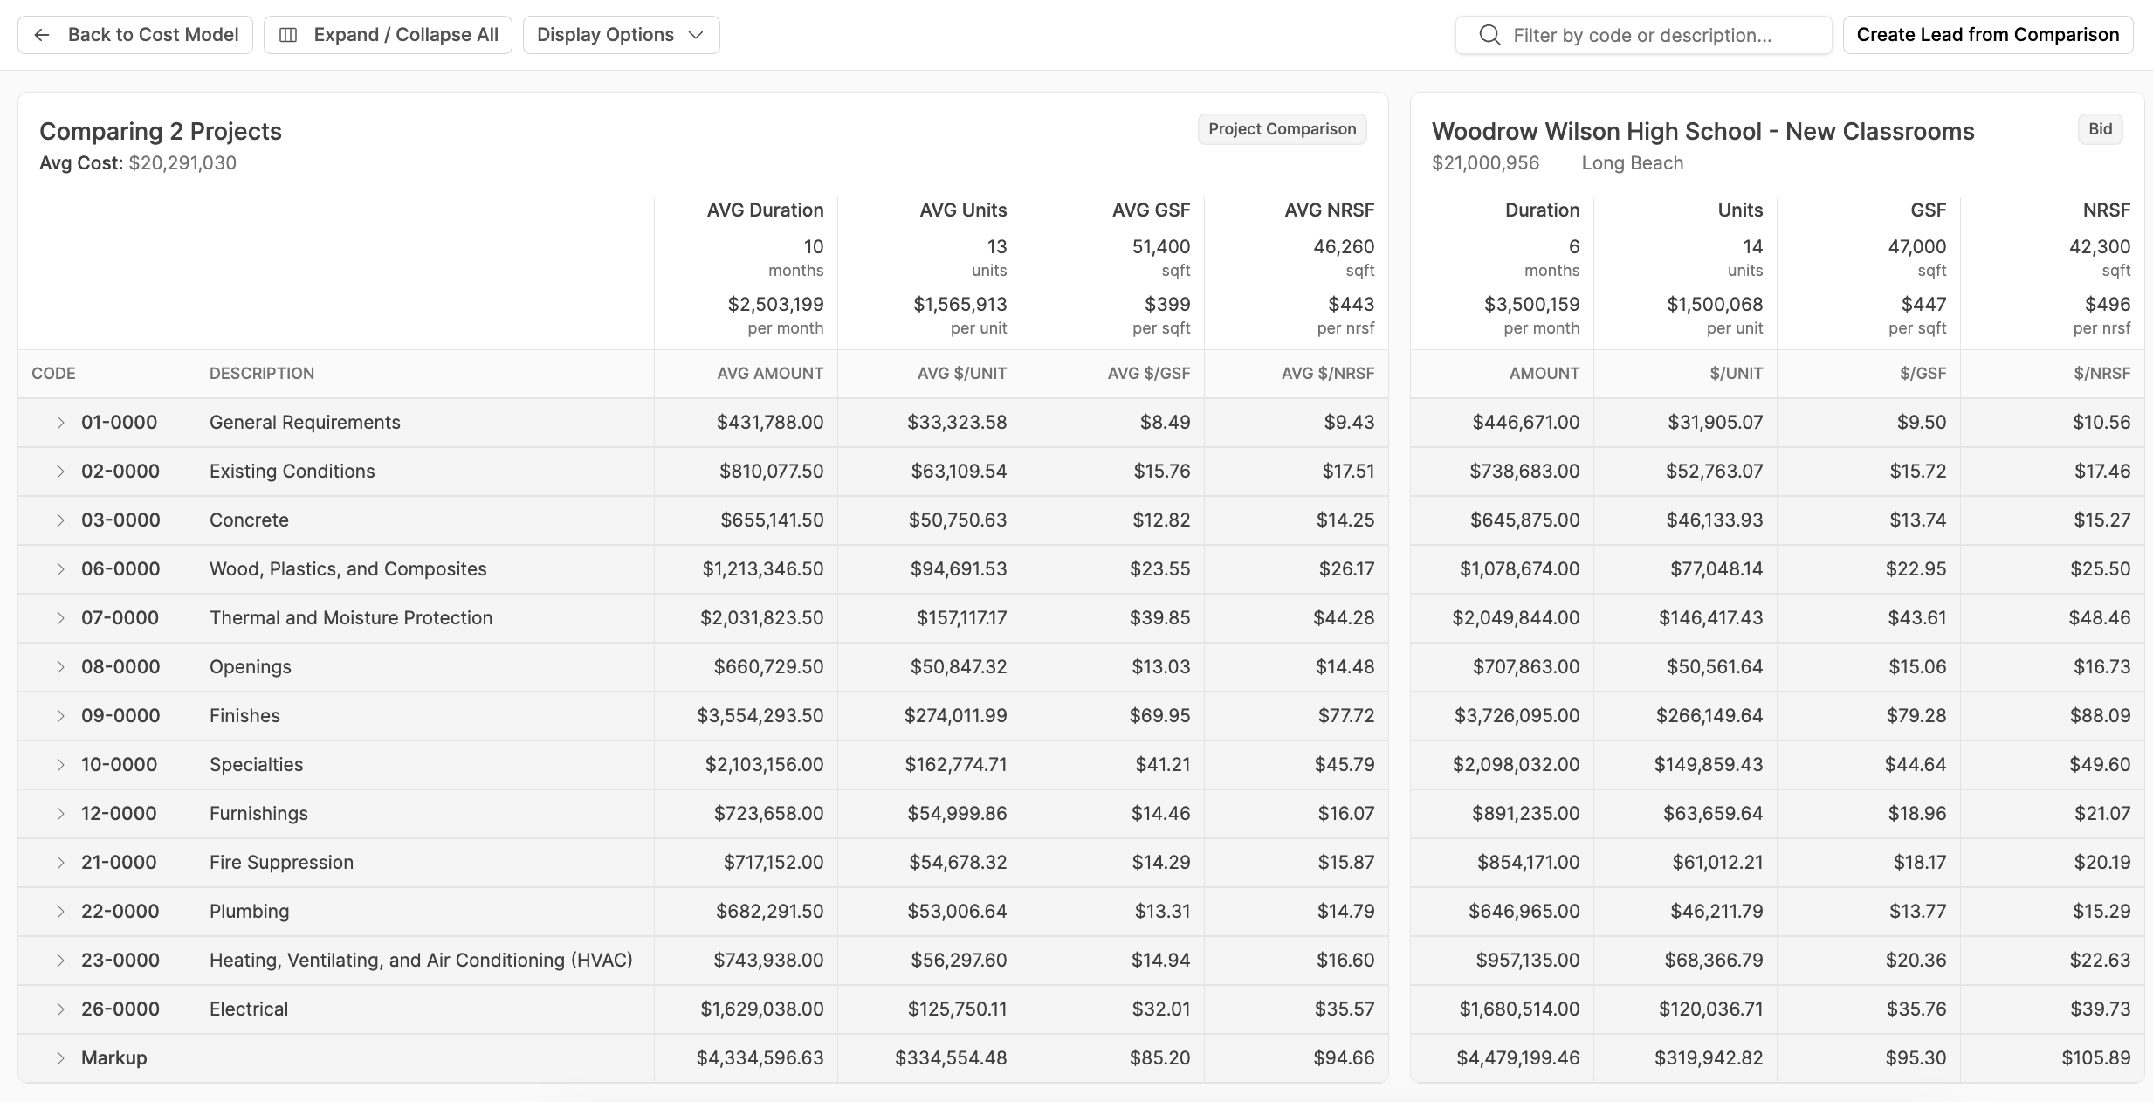Click the columns icon beside Expand / Collapse All

pos(288,35)
